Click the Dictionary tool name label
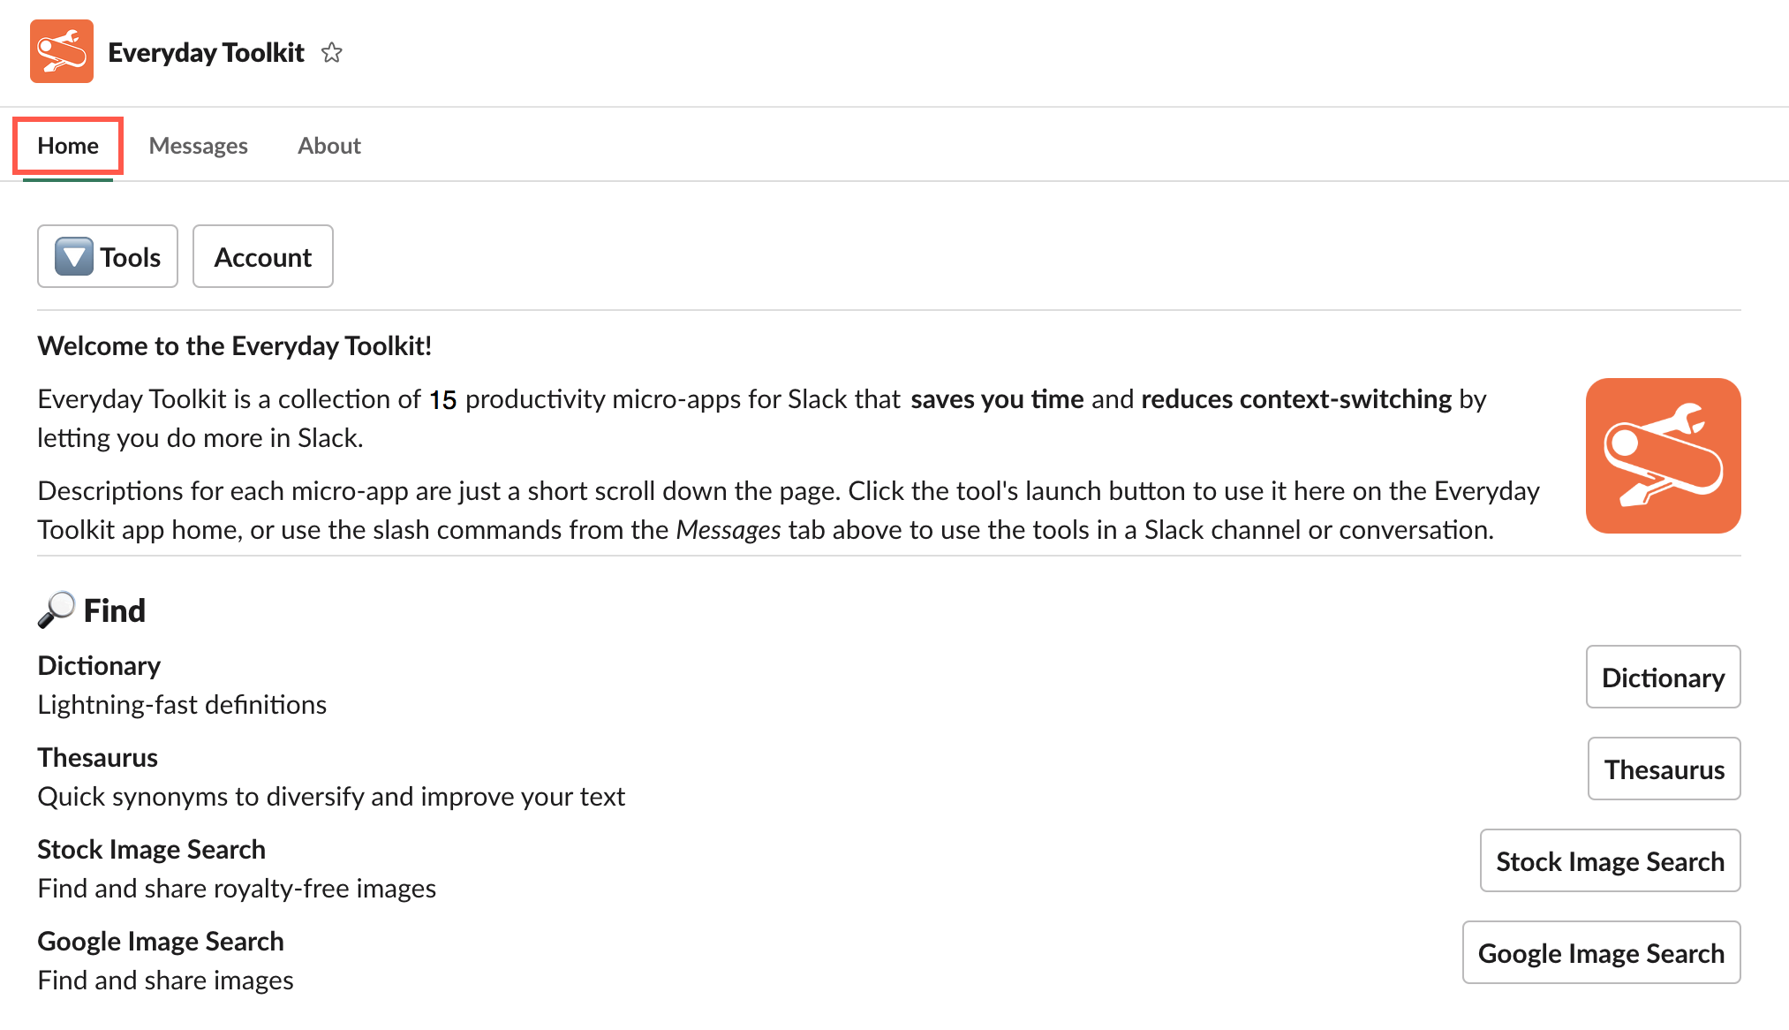 pyautogui.click(x=99, y=665)
